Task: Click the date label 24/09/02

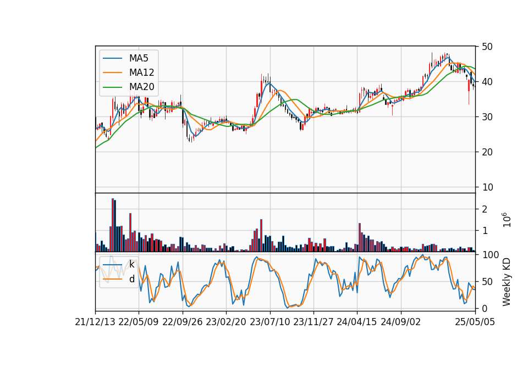Action: click(401, 322)
